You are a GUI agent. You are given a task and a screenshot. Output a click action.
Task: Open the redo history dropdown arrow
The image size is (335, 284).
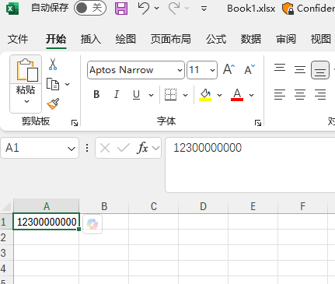point(187,9)
